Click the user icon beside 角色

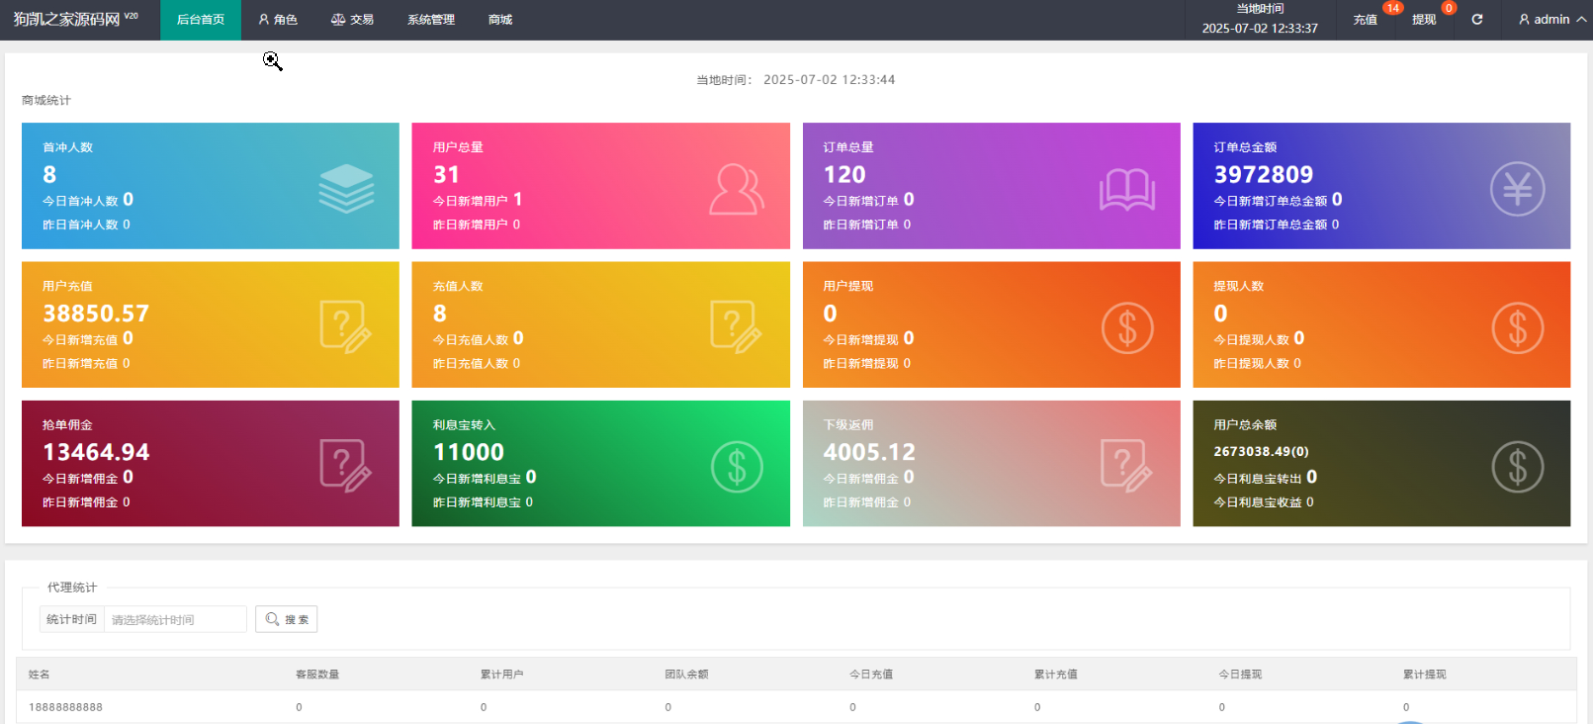(x=264, y=20)
